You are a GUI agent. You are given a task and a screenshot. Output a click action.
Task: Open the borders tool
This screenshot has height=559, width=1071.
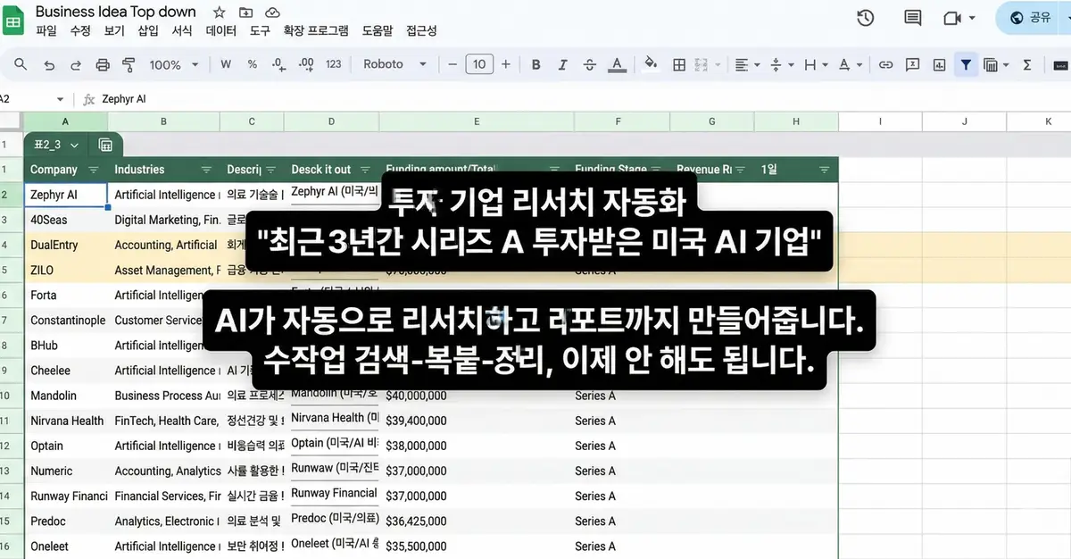tap(679, 64)
